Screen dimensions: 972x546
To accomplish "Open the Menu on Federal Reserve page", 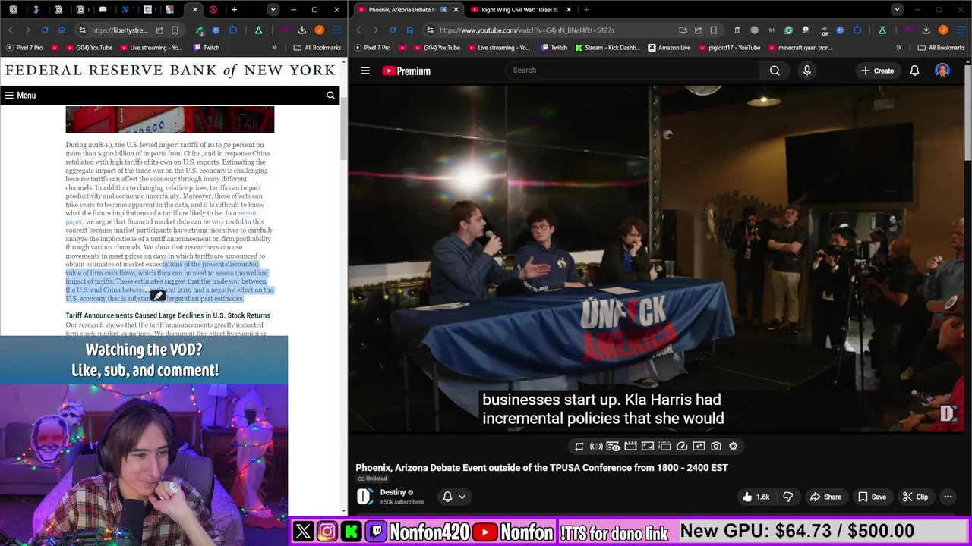I will [x=21, y=96].
